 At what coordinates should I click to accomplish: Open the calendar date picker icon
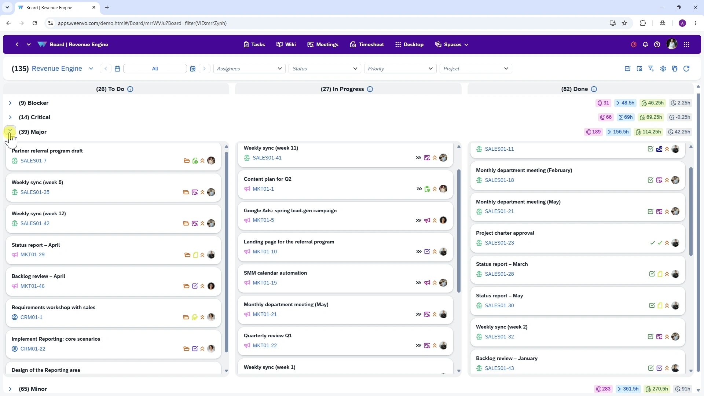(x=117, y=69)
